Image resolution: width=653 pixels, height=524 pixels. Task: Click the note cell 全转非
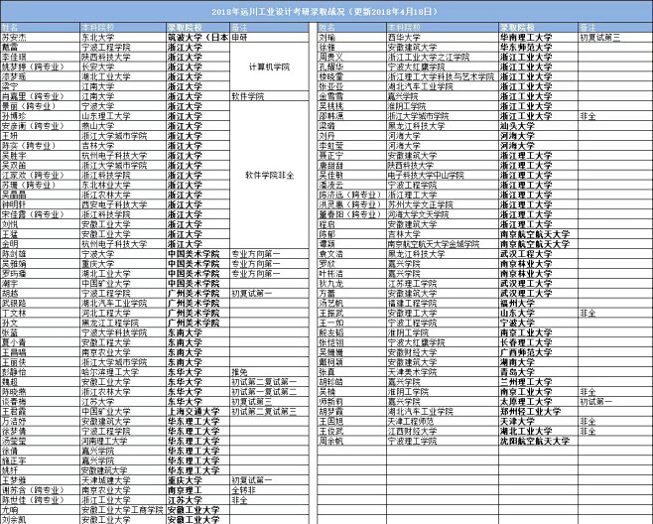(x=270, y=490)
